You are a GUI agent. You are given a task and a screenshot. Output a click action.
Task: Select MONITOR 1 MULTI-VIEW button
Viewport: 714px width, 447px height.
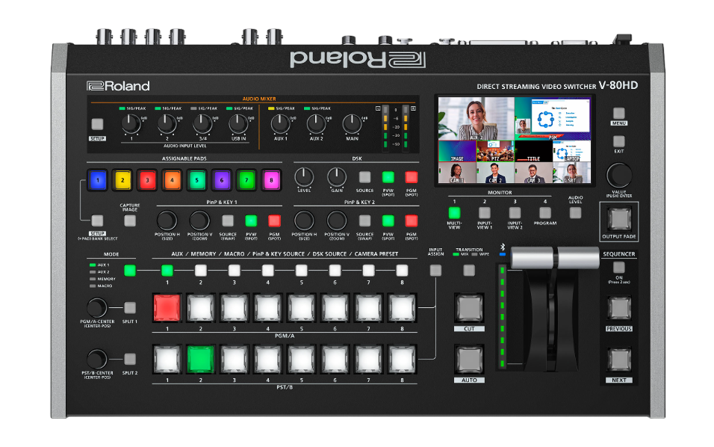coord(454,213)
